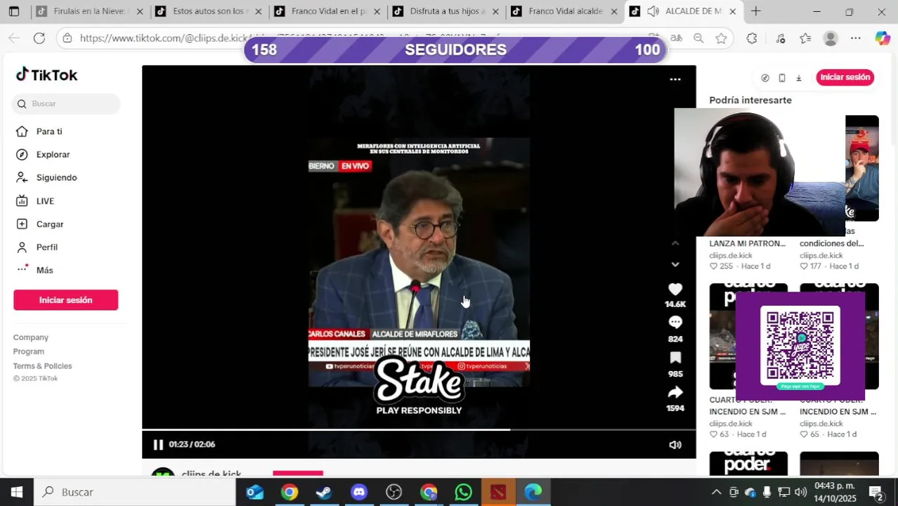Expand the Program footer section
The height and width of the screenshot is (506, 898).
tap(29, 351)
